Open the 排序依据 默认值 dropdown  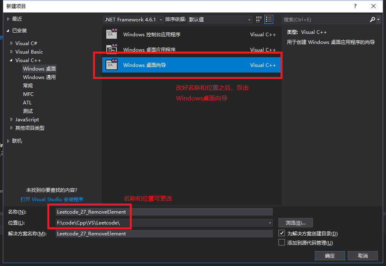pos(220,20)
